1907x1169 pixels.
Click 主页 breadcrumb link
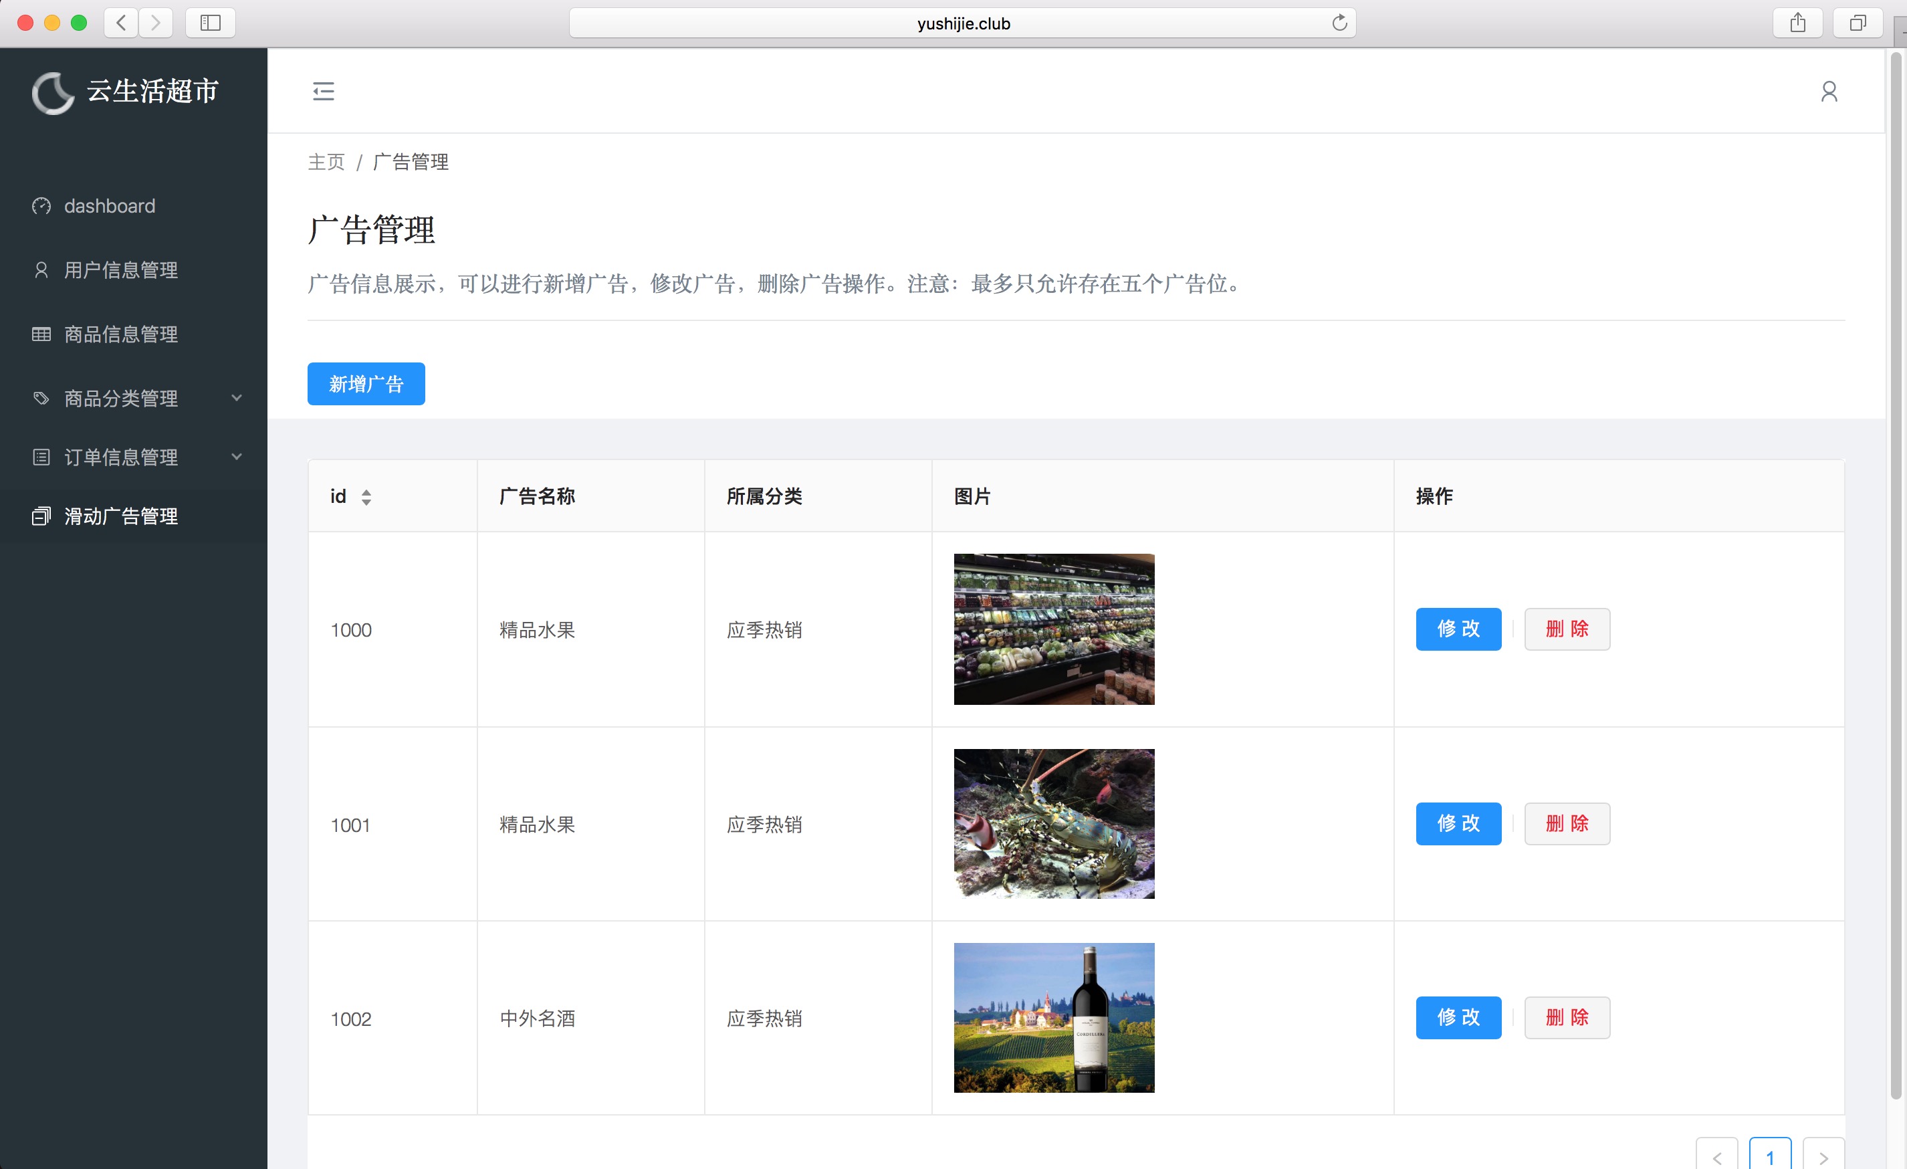pos(326,162)
